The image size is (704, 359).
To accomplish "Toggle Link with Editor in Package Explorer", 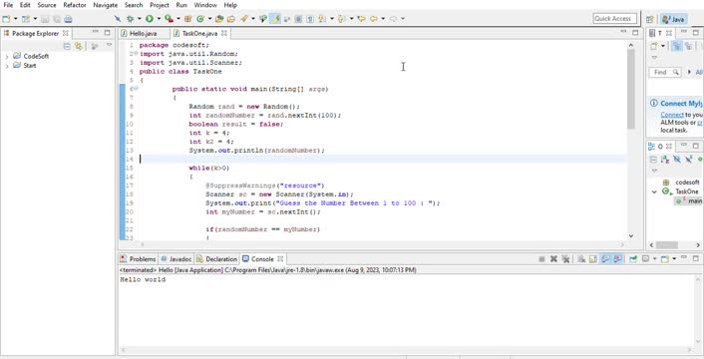I will 79,46.
